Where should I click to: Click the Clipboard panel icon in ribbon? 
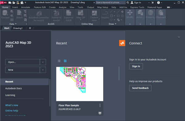click(161, 13)
